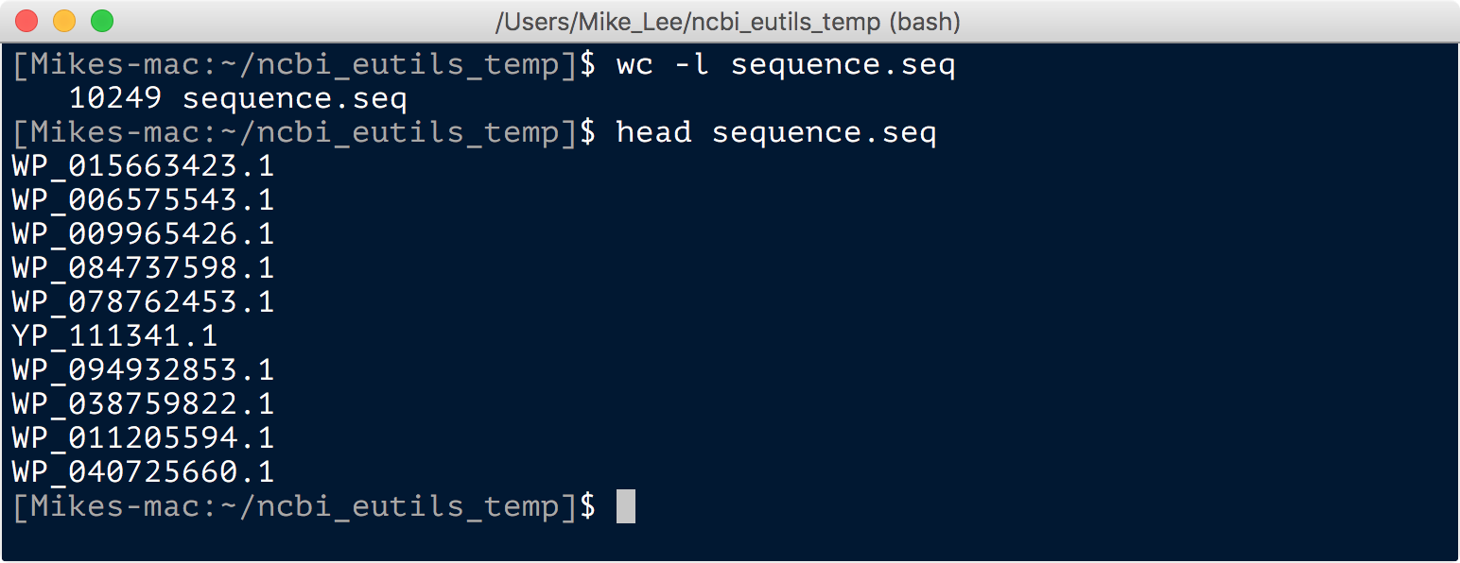
Task: Click the first Mikes-mac prompt line
Action: pyautogui.click(x=484, y=65)
